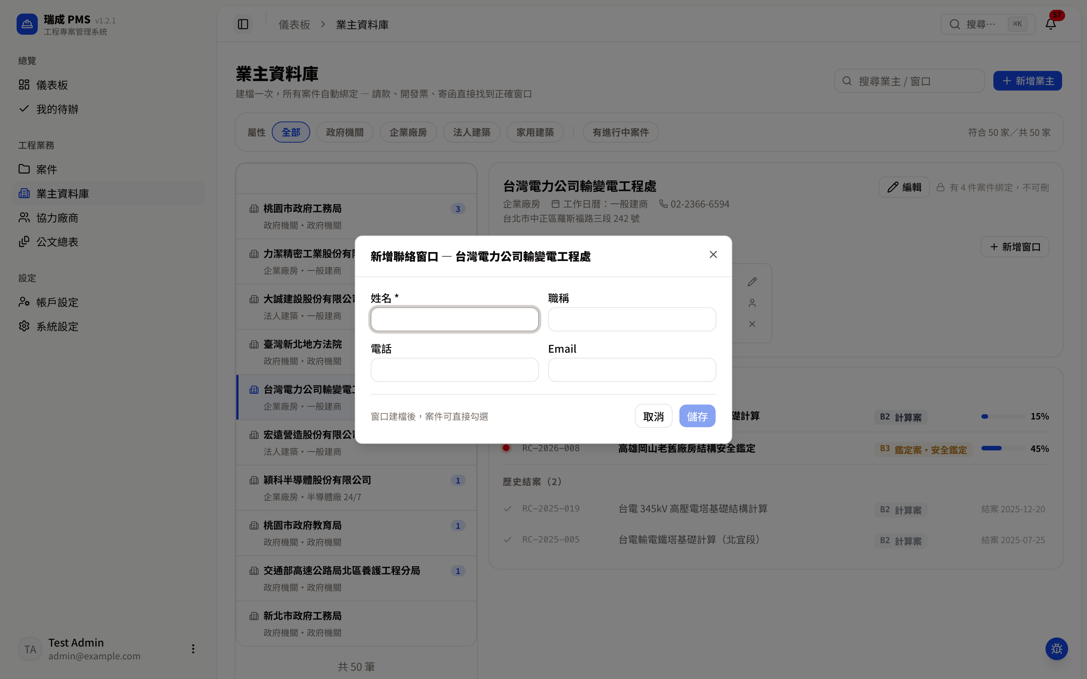Viewport: 1087px width, 679px height.
Task: Click the contact card remove X icon
Action: [x=752, y=324]
